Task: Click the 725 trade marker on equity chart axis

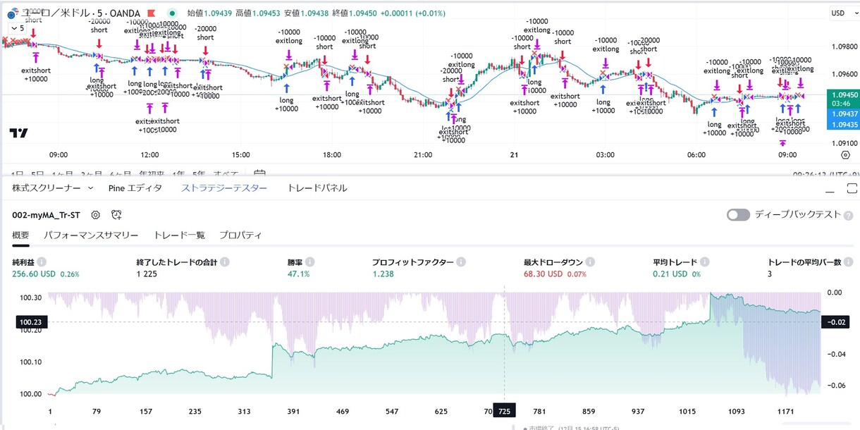Action: [x=504, y=411]
